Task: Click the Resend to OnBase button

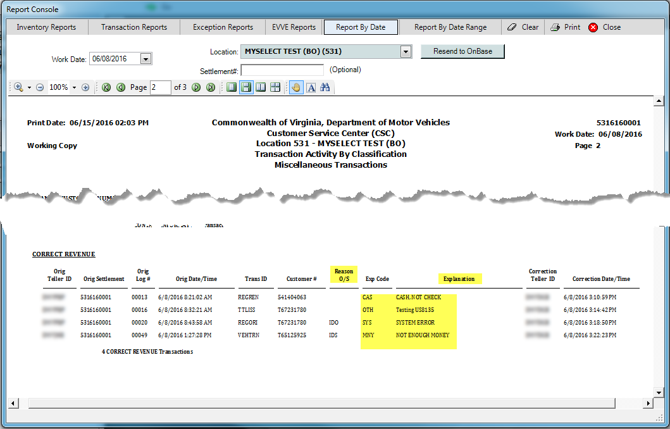Action: click(x=462, y=51)
